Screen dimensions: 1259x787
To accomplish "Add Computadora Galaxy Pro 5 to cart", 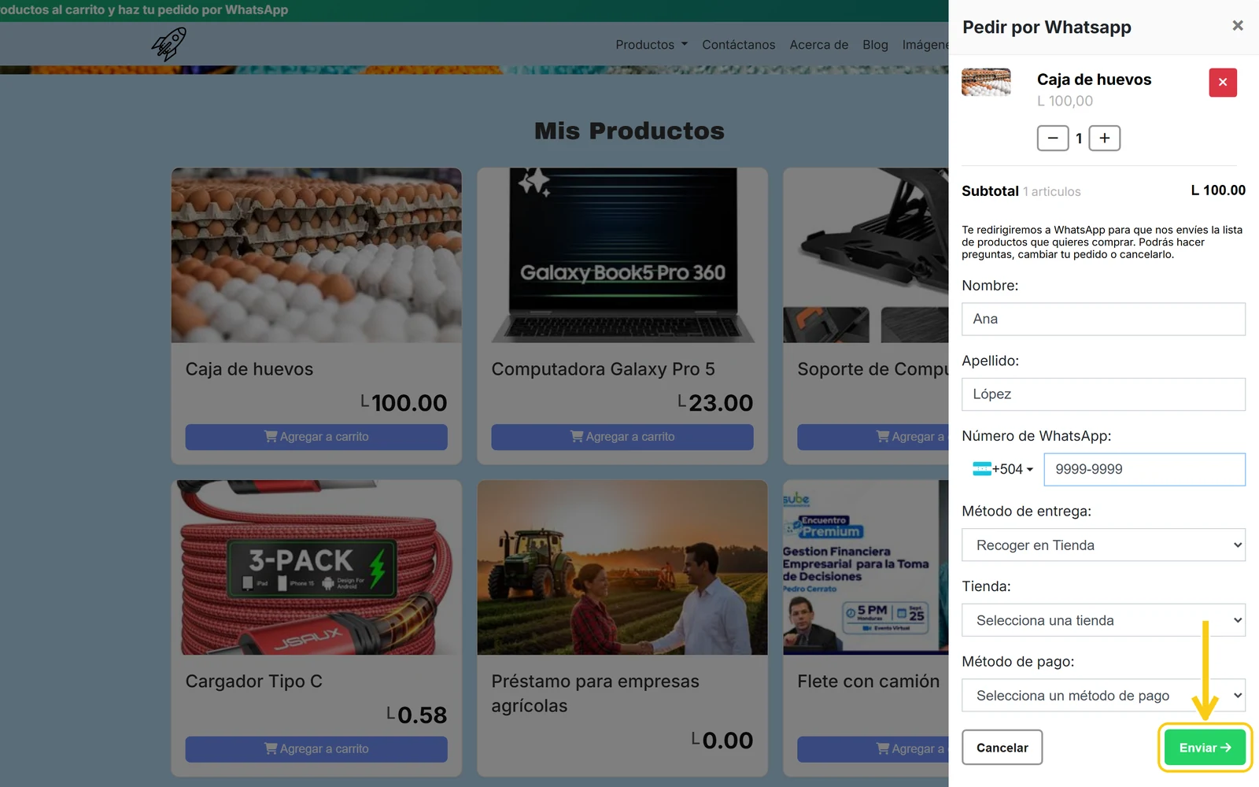I will coord(622,437).
